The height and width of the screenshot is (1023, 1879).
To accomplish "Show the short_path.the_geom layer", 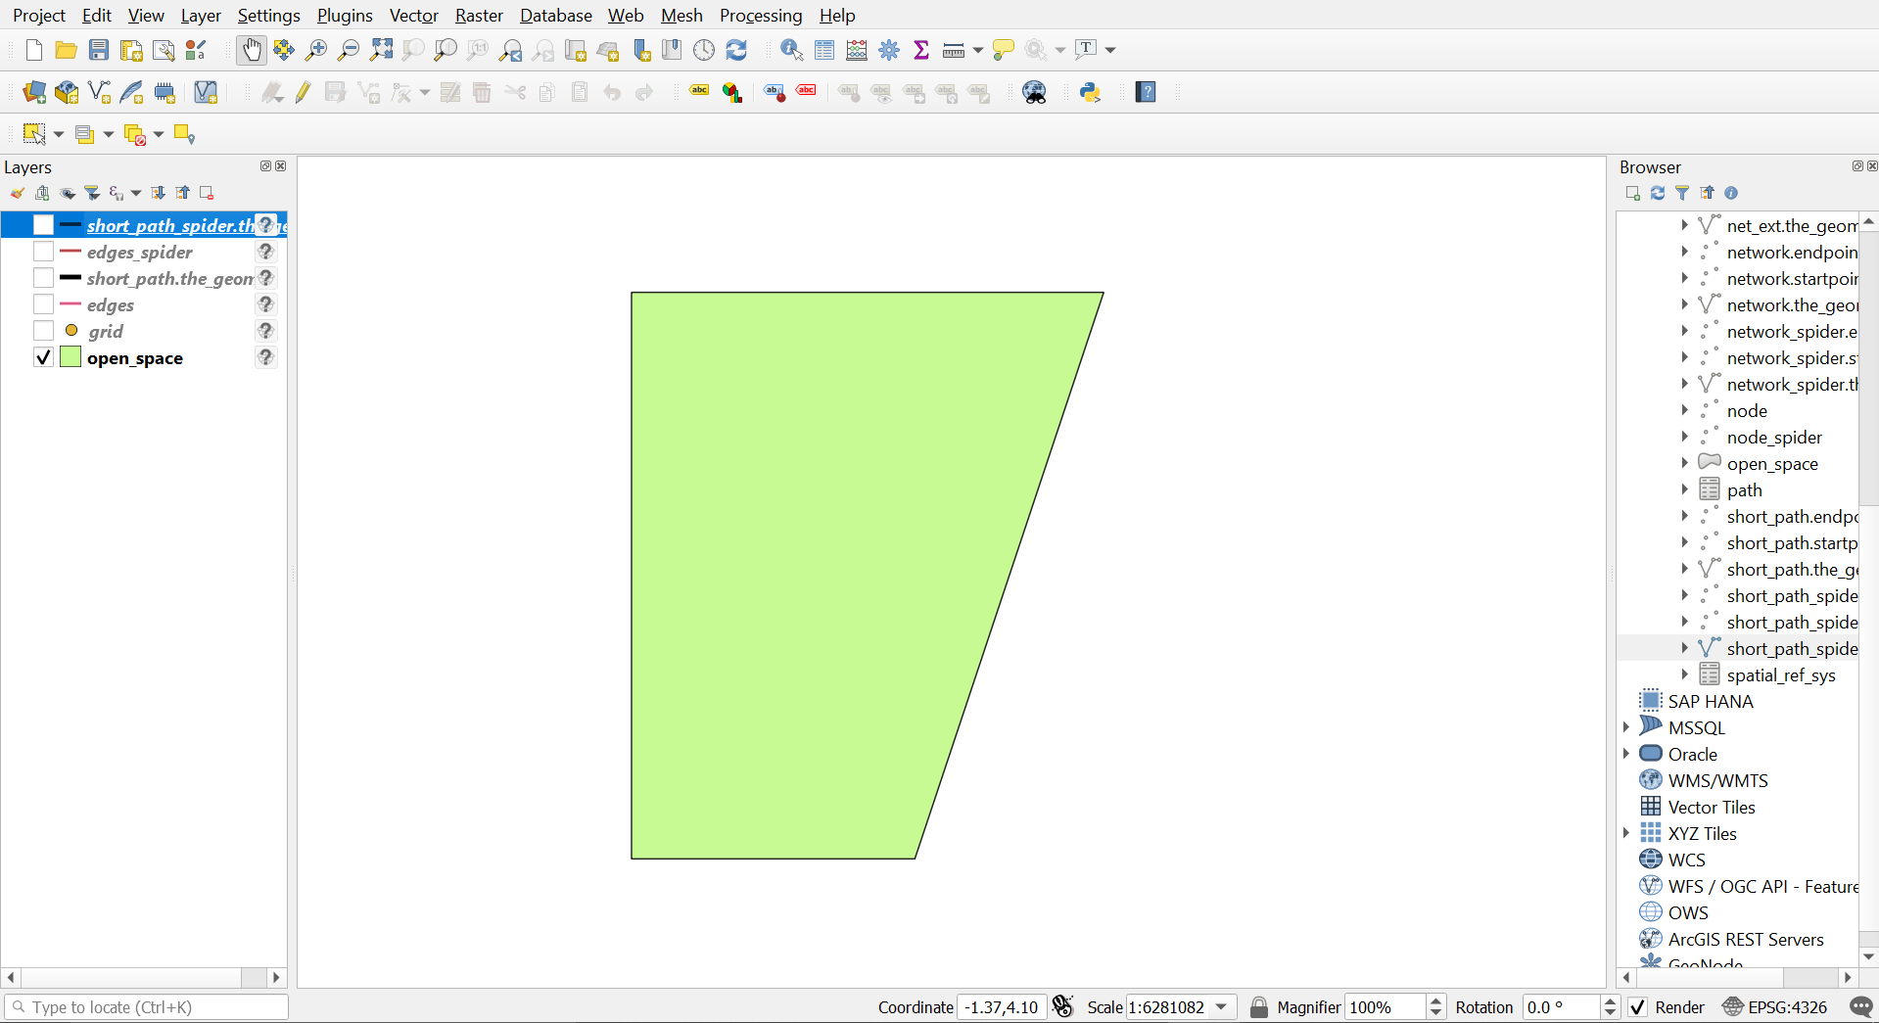I will coord(43,278).
